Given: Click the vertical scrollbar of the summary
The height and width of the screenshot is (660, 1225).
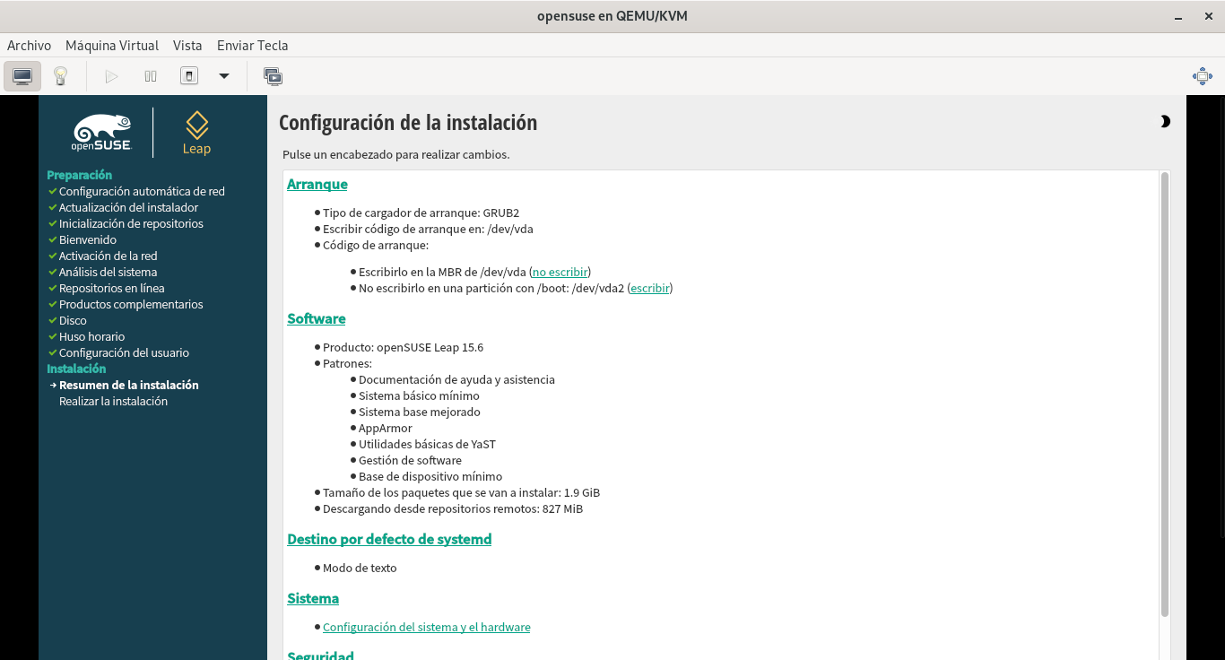Looking at the screenshot, I should coord(1165,395).
